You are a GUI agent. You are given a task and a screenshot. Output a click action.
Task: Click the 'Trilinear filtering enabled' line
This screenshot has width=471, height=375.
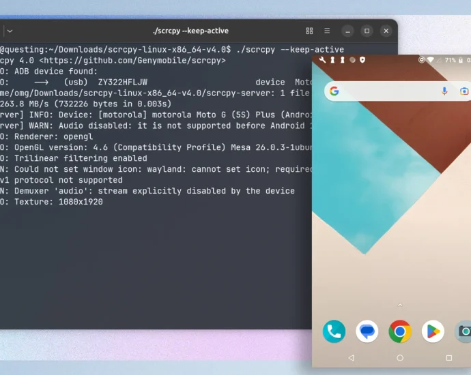(81, 158)
